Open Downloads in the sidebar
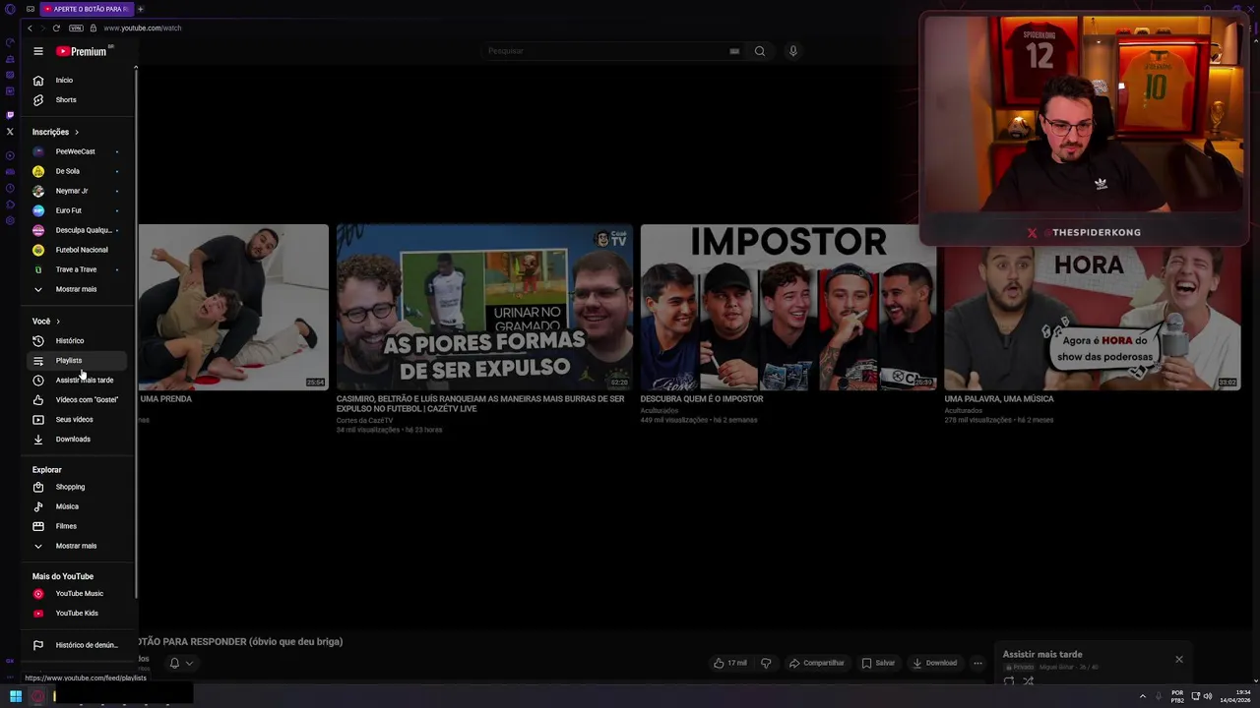Viewport: 1260px width, 708px height. [x=79, y=439]
